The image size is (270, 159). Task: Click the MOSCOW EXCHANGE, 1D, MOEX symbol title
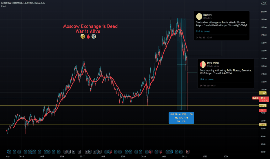23,3
